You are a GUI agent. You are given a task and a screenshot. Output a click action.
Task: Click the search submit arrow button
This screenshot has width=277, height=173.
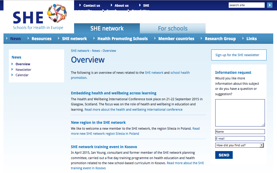pos(269,5)
